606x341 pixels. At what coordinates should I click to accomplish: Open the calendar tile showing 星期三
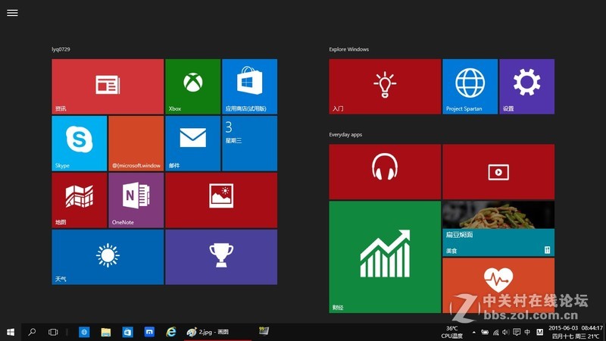click(x=250, y=143)
